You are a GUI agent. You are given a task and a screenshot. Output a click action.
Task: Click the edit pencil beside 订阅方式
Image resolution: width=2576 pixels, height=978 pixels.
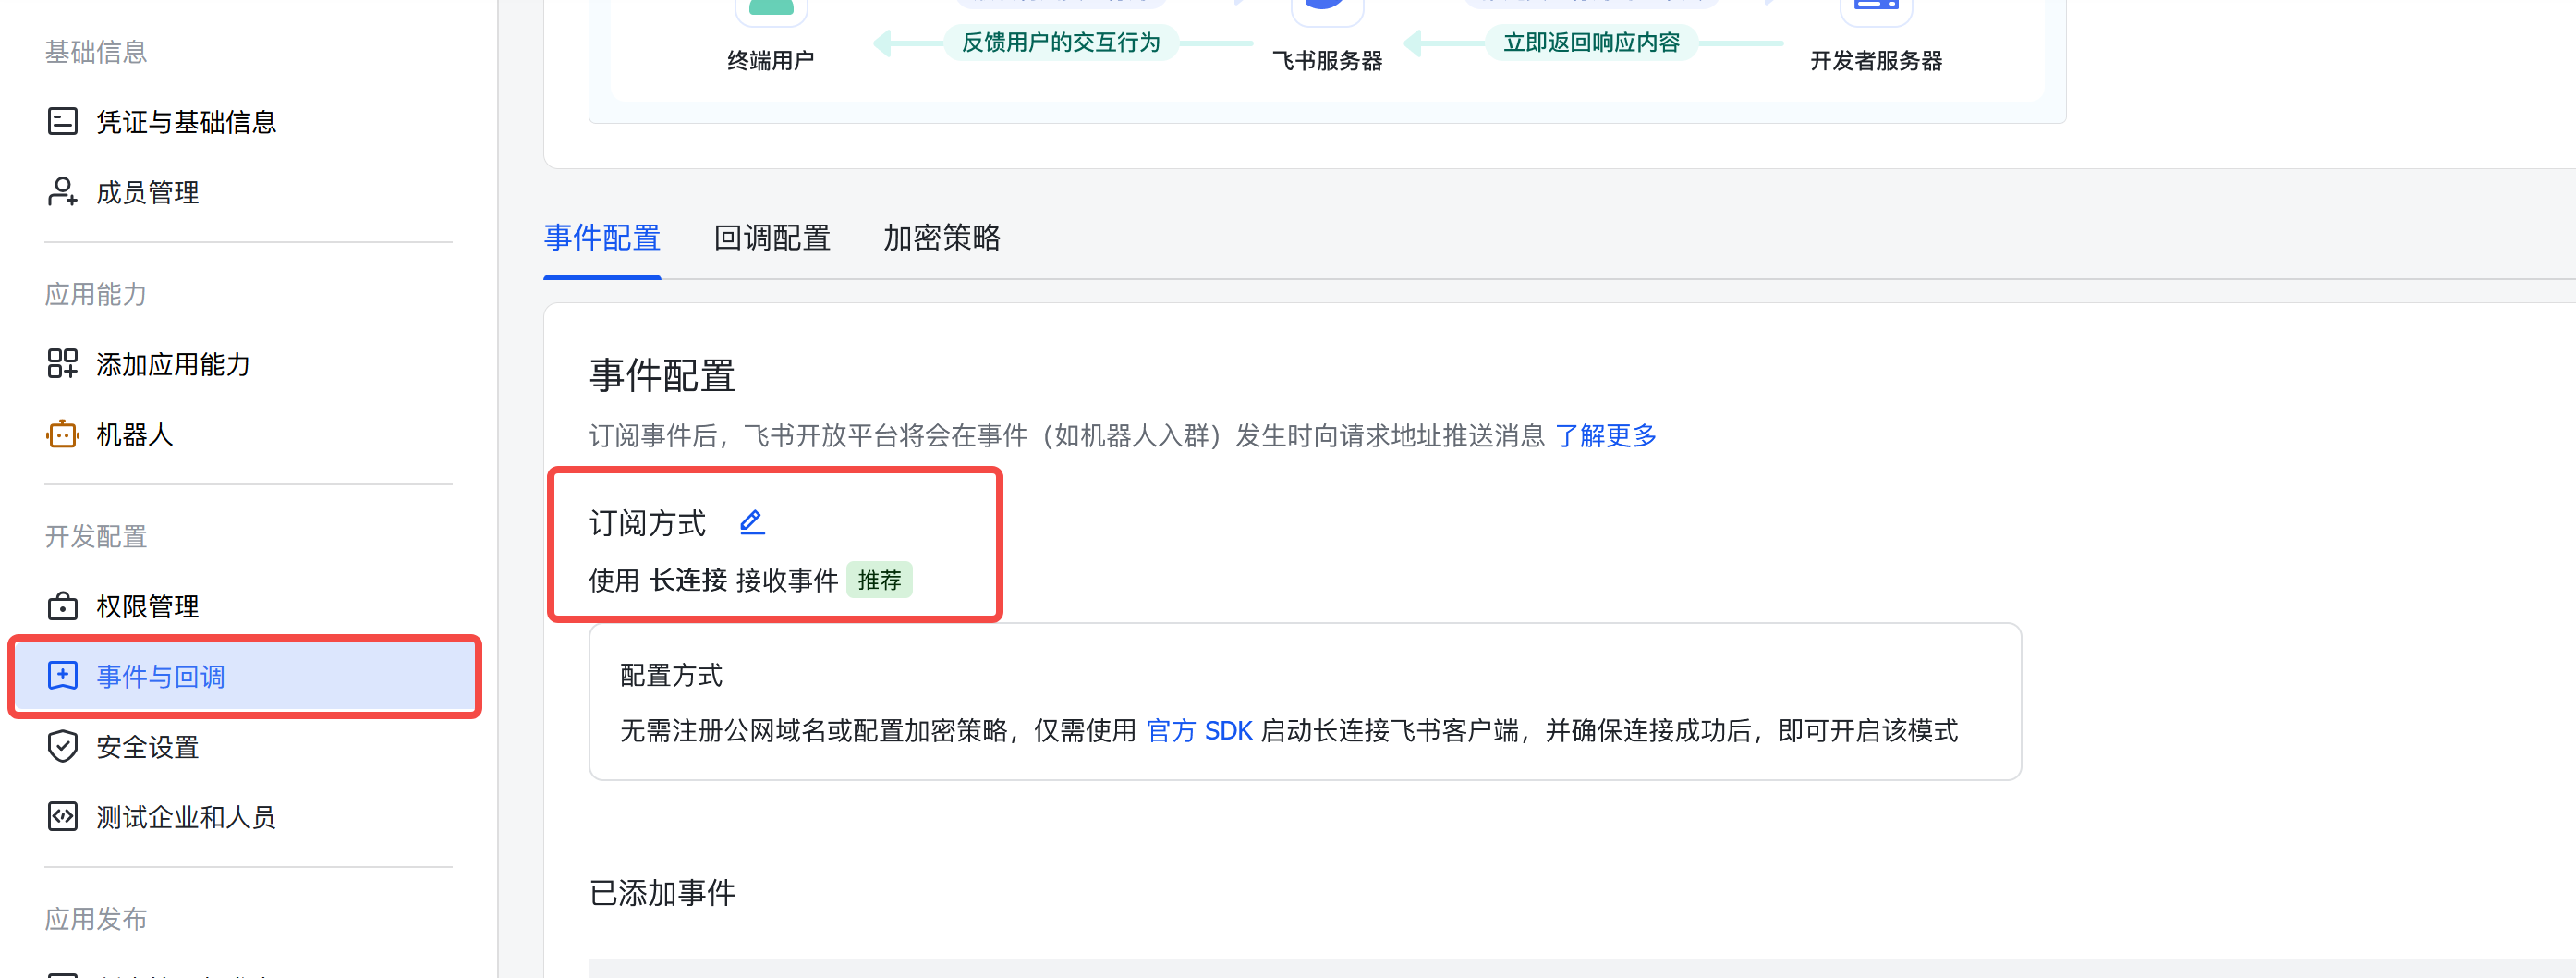(751, 521)
